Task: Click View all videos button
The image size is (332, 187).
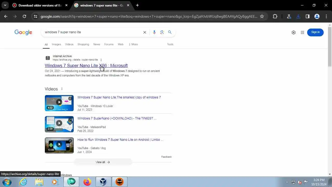Action: pyautogui.click(x=103, y=162)
